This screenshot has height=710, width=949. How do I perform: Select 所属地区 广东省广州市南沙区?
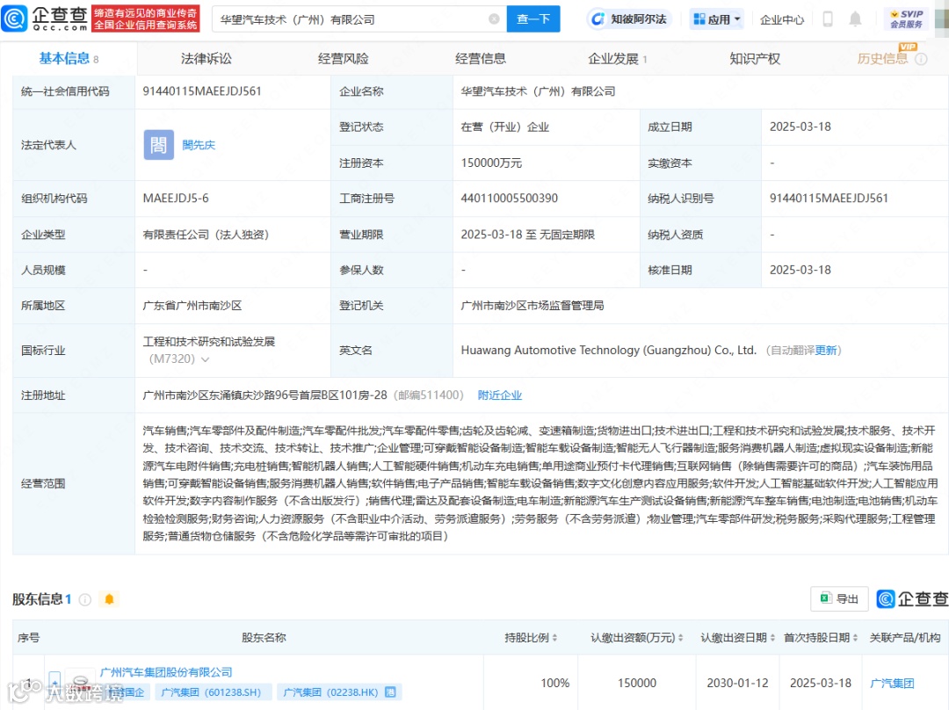[192, 306]
